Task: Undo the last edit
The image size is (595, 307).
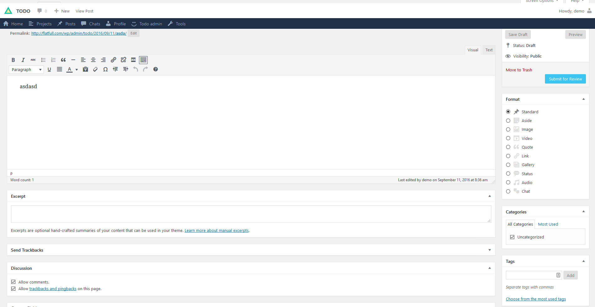Action: click(x=136, y=69)
